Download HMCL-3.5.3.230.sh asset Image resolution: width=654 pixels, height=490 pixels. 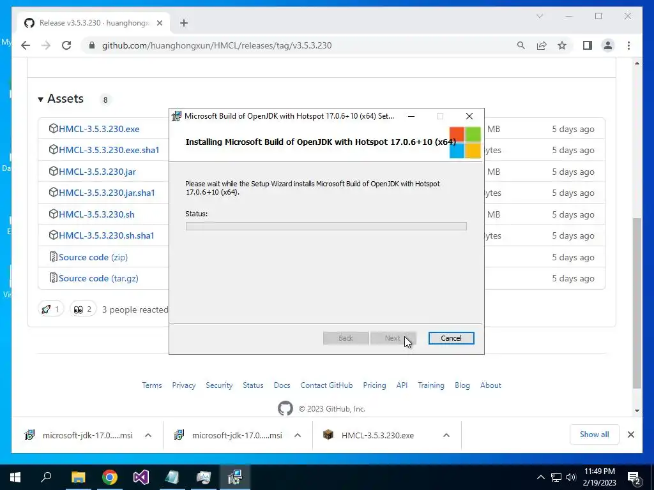pos(96,214)
